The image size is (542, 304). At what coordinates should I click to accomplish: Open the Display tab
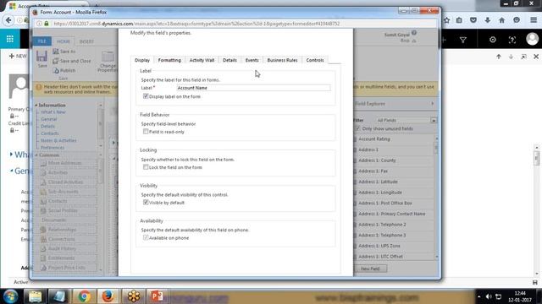[x=142, y=60]
